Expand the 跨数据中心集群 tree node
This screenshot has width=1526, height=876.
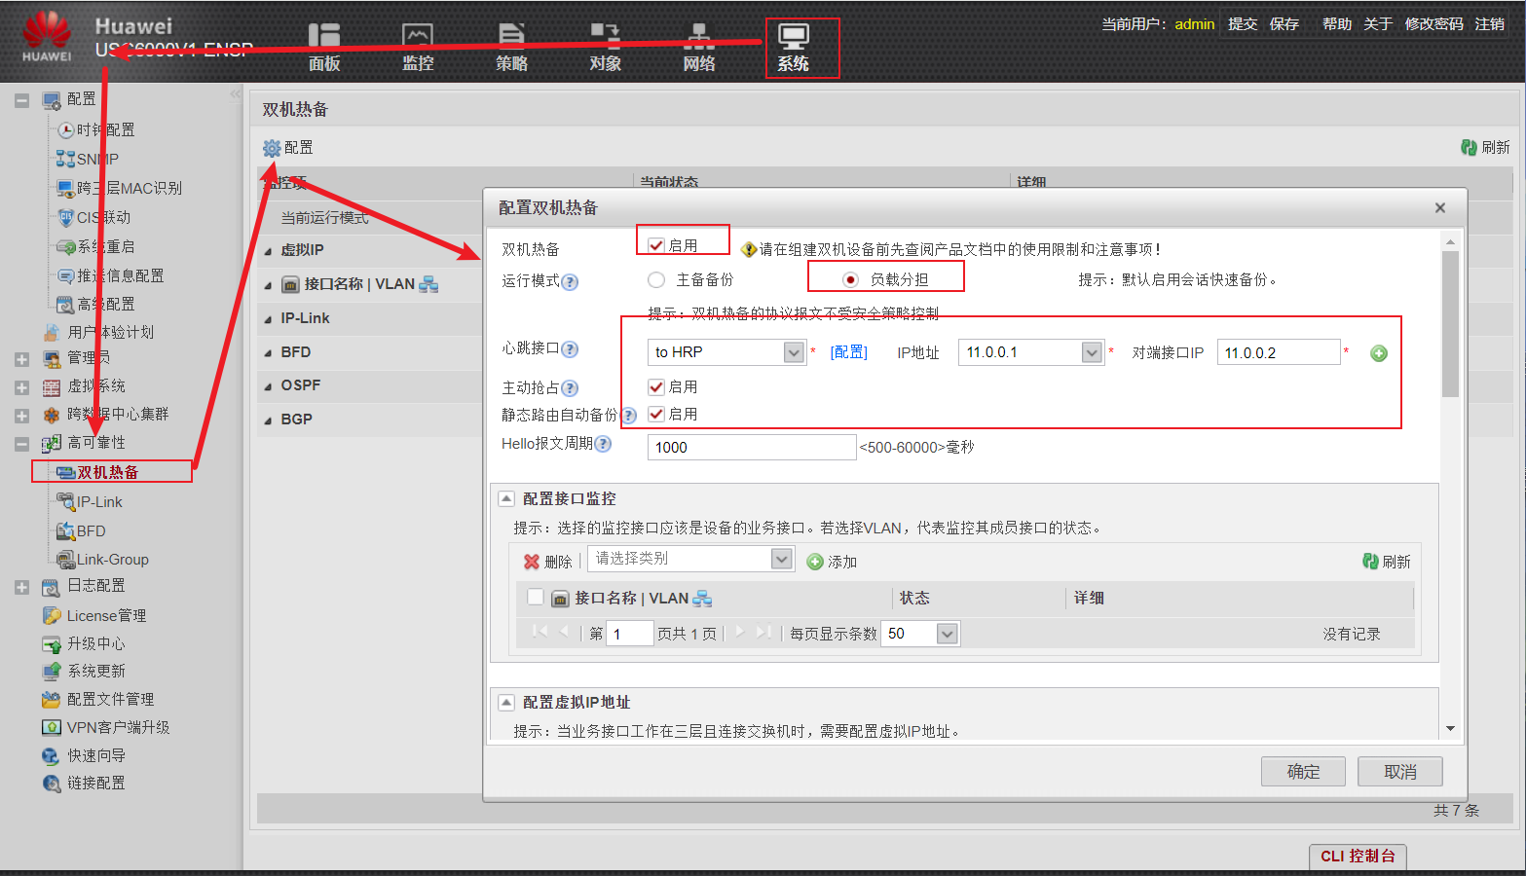point(21,416)
